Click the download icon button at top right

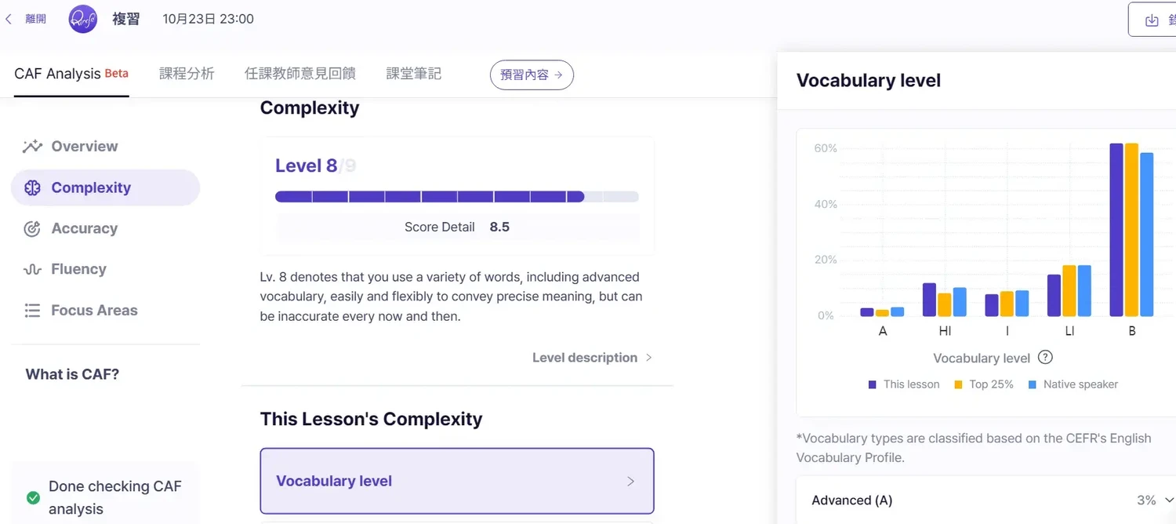tap(1151, 20)
